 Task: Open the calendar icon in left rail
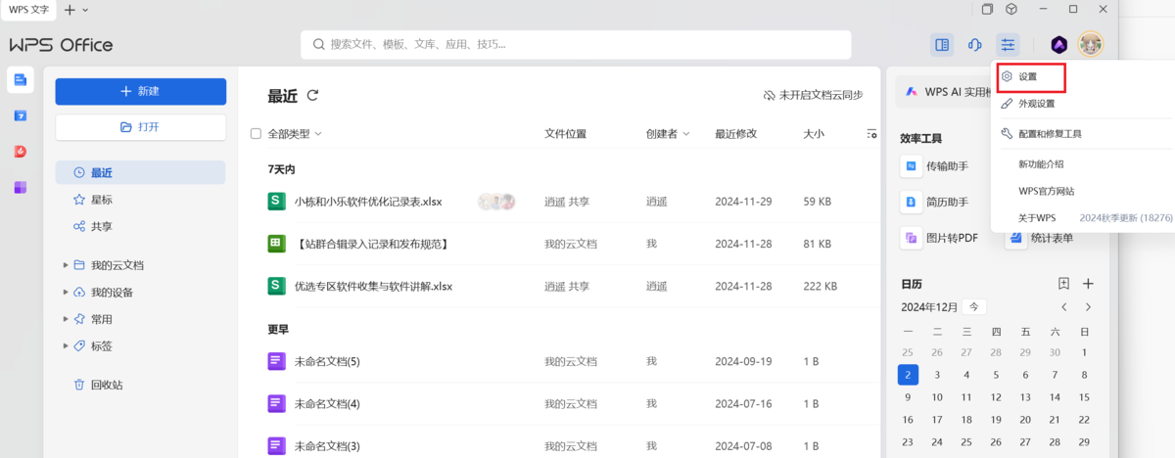(x=21, y=115)
